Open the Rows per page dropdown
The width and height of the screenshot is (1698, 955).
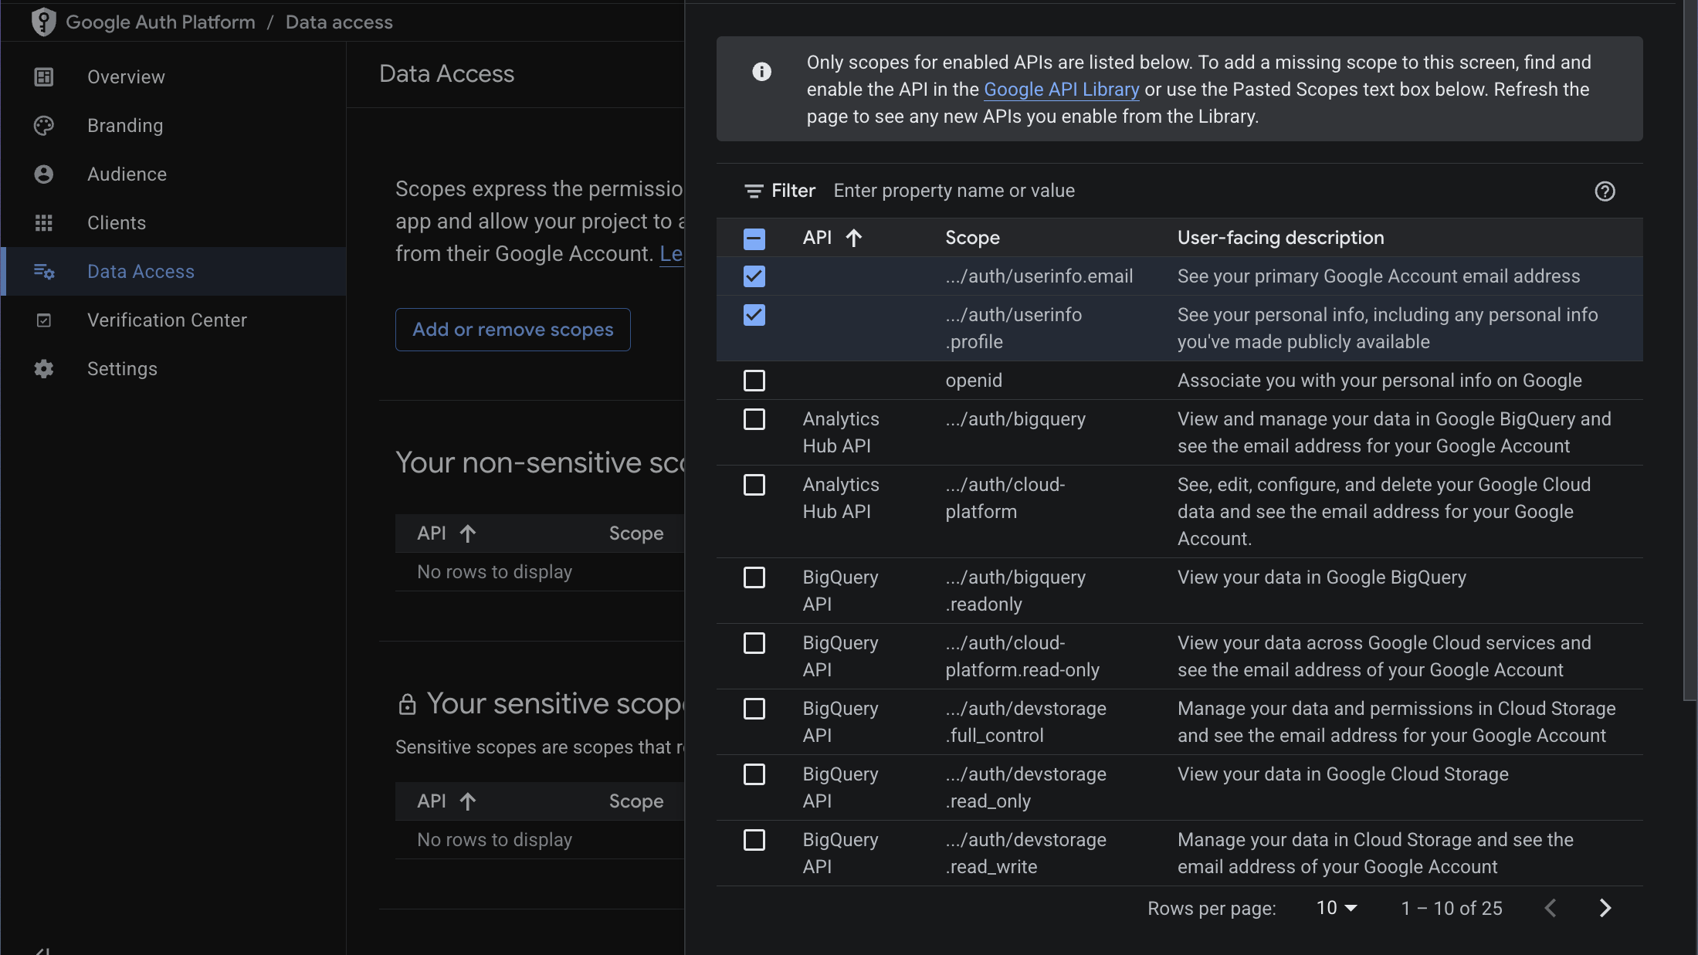click(x=1336, y=909)
